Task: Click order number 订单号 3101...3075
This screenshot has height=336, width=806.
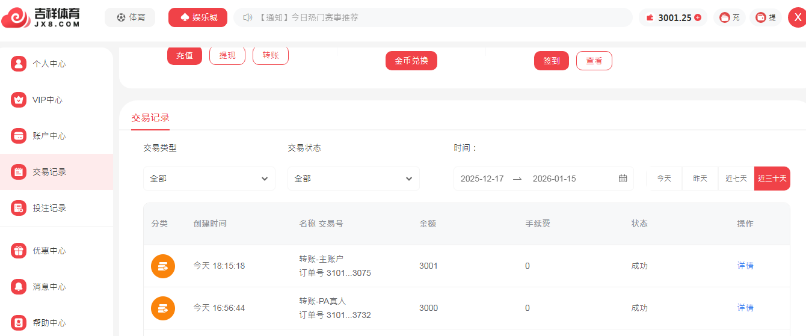Action: pos(335,273)
